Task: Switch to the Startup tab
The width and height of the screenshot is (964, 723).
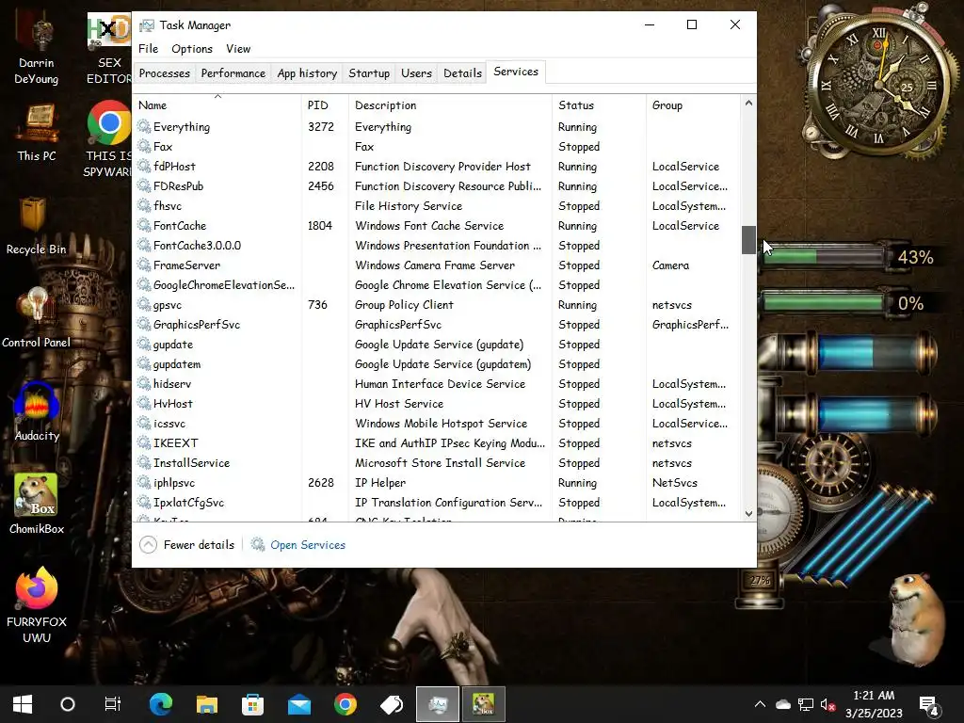Action: tap(369, 73)
